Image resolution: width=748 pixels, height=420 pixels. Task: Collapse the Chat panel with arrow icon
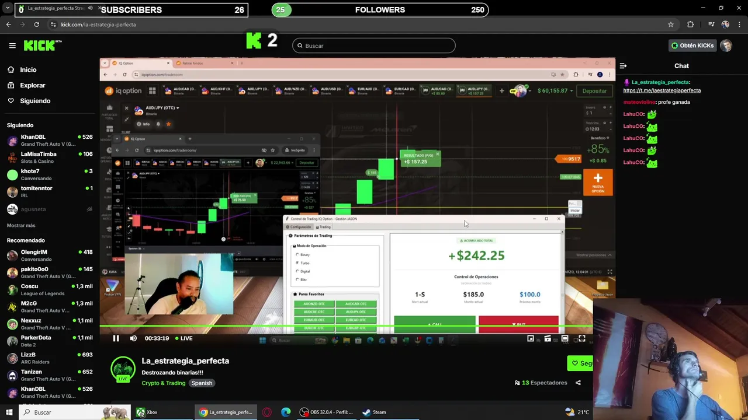(x=623, y=66)
